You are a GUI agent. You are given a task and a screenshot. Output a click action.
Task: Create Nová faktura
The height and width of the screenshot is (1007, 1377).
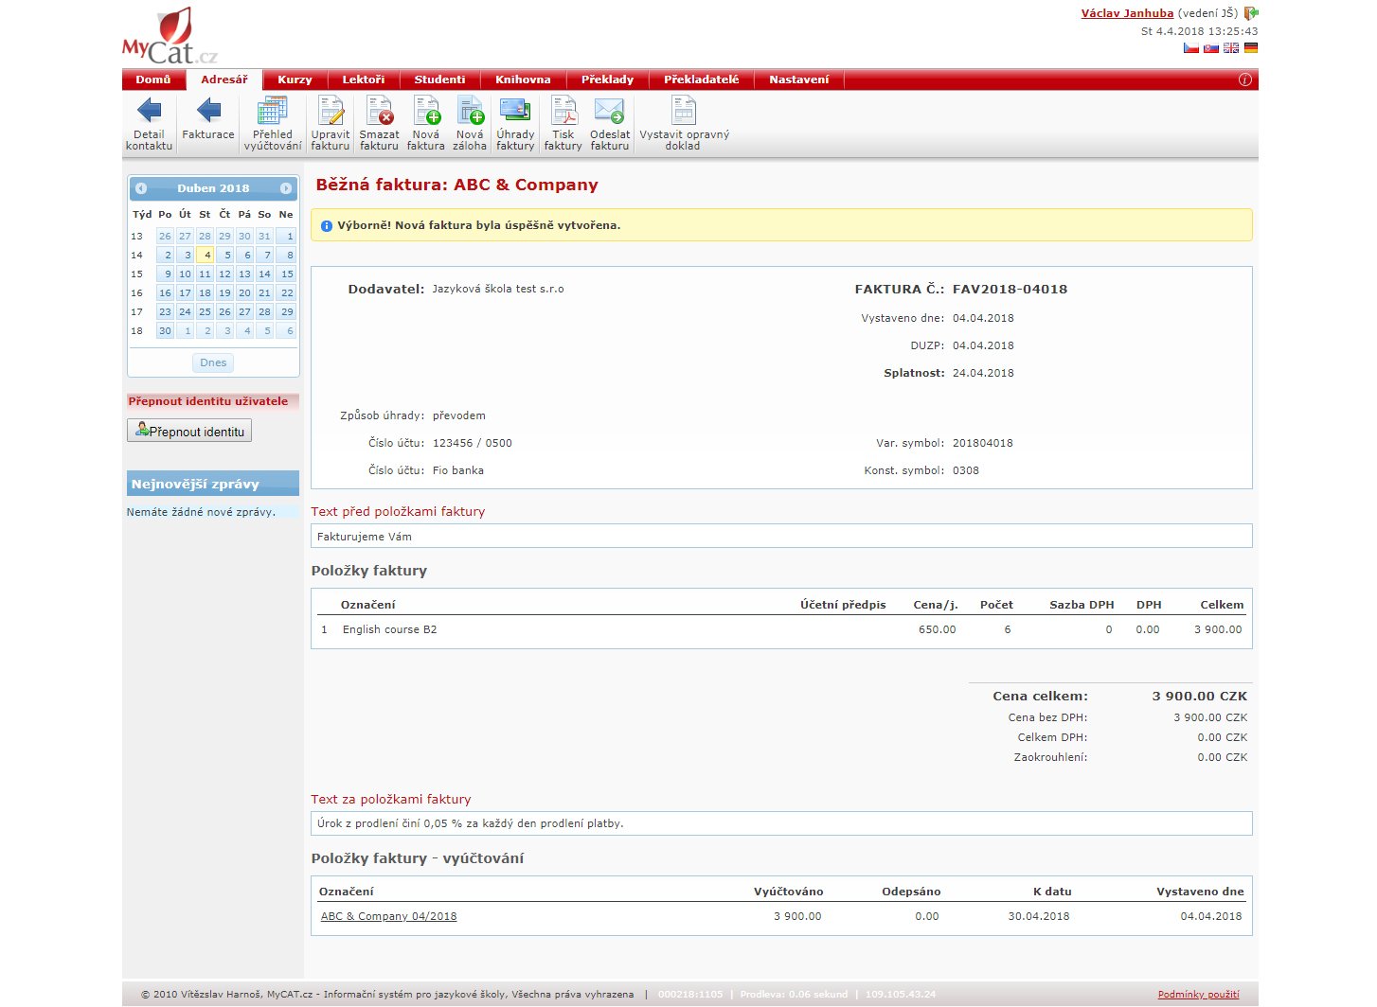pos(426,124)
